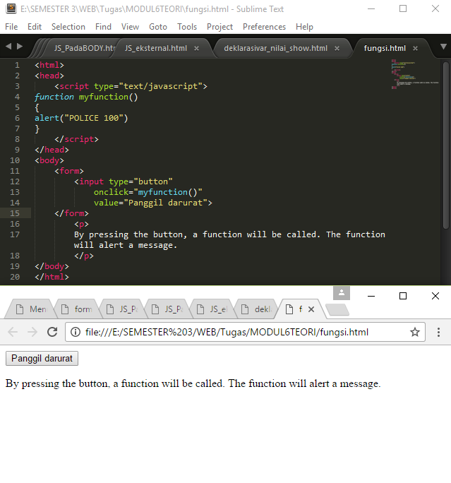This screenshot has height=483, width=451.
Task: Switch to the 'JS_el' browser tab
Action: [213, 309]
